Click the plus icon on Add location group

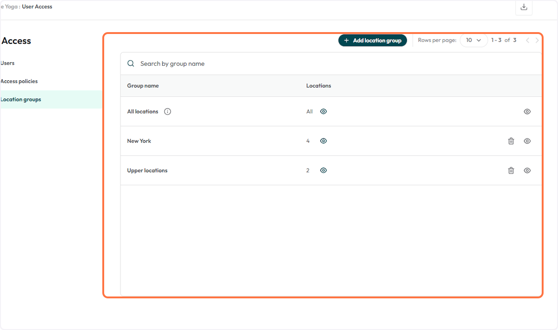346,40
